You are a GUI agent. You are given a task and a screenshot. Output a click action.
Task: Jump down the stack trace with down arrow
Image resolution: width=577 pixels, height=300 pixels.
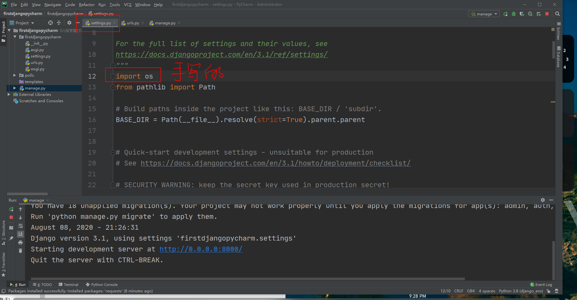[20, 218]
